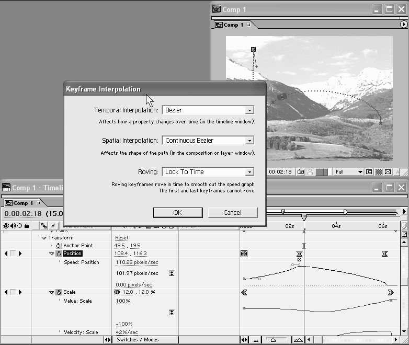Click the timeline zoom slider handle
Image resolution: width=409 pixels, height=345 pixels.
pos(273,340)
